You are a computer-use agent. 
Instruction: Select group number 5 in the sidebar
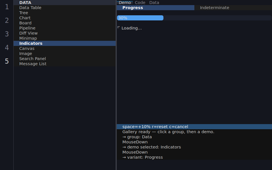pos(7,61)
